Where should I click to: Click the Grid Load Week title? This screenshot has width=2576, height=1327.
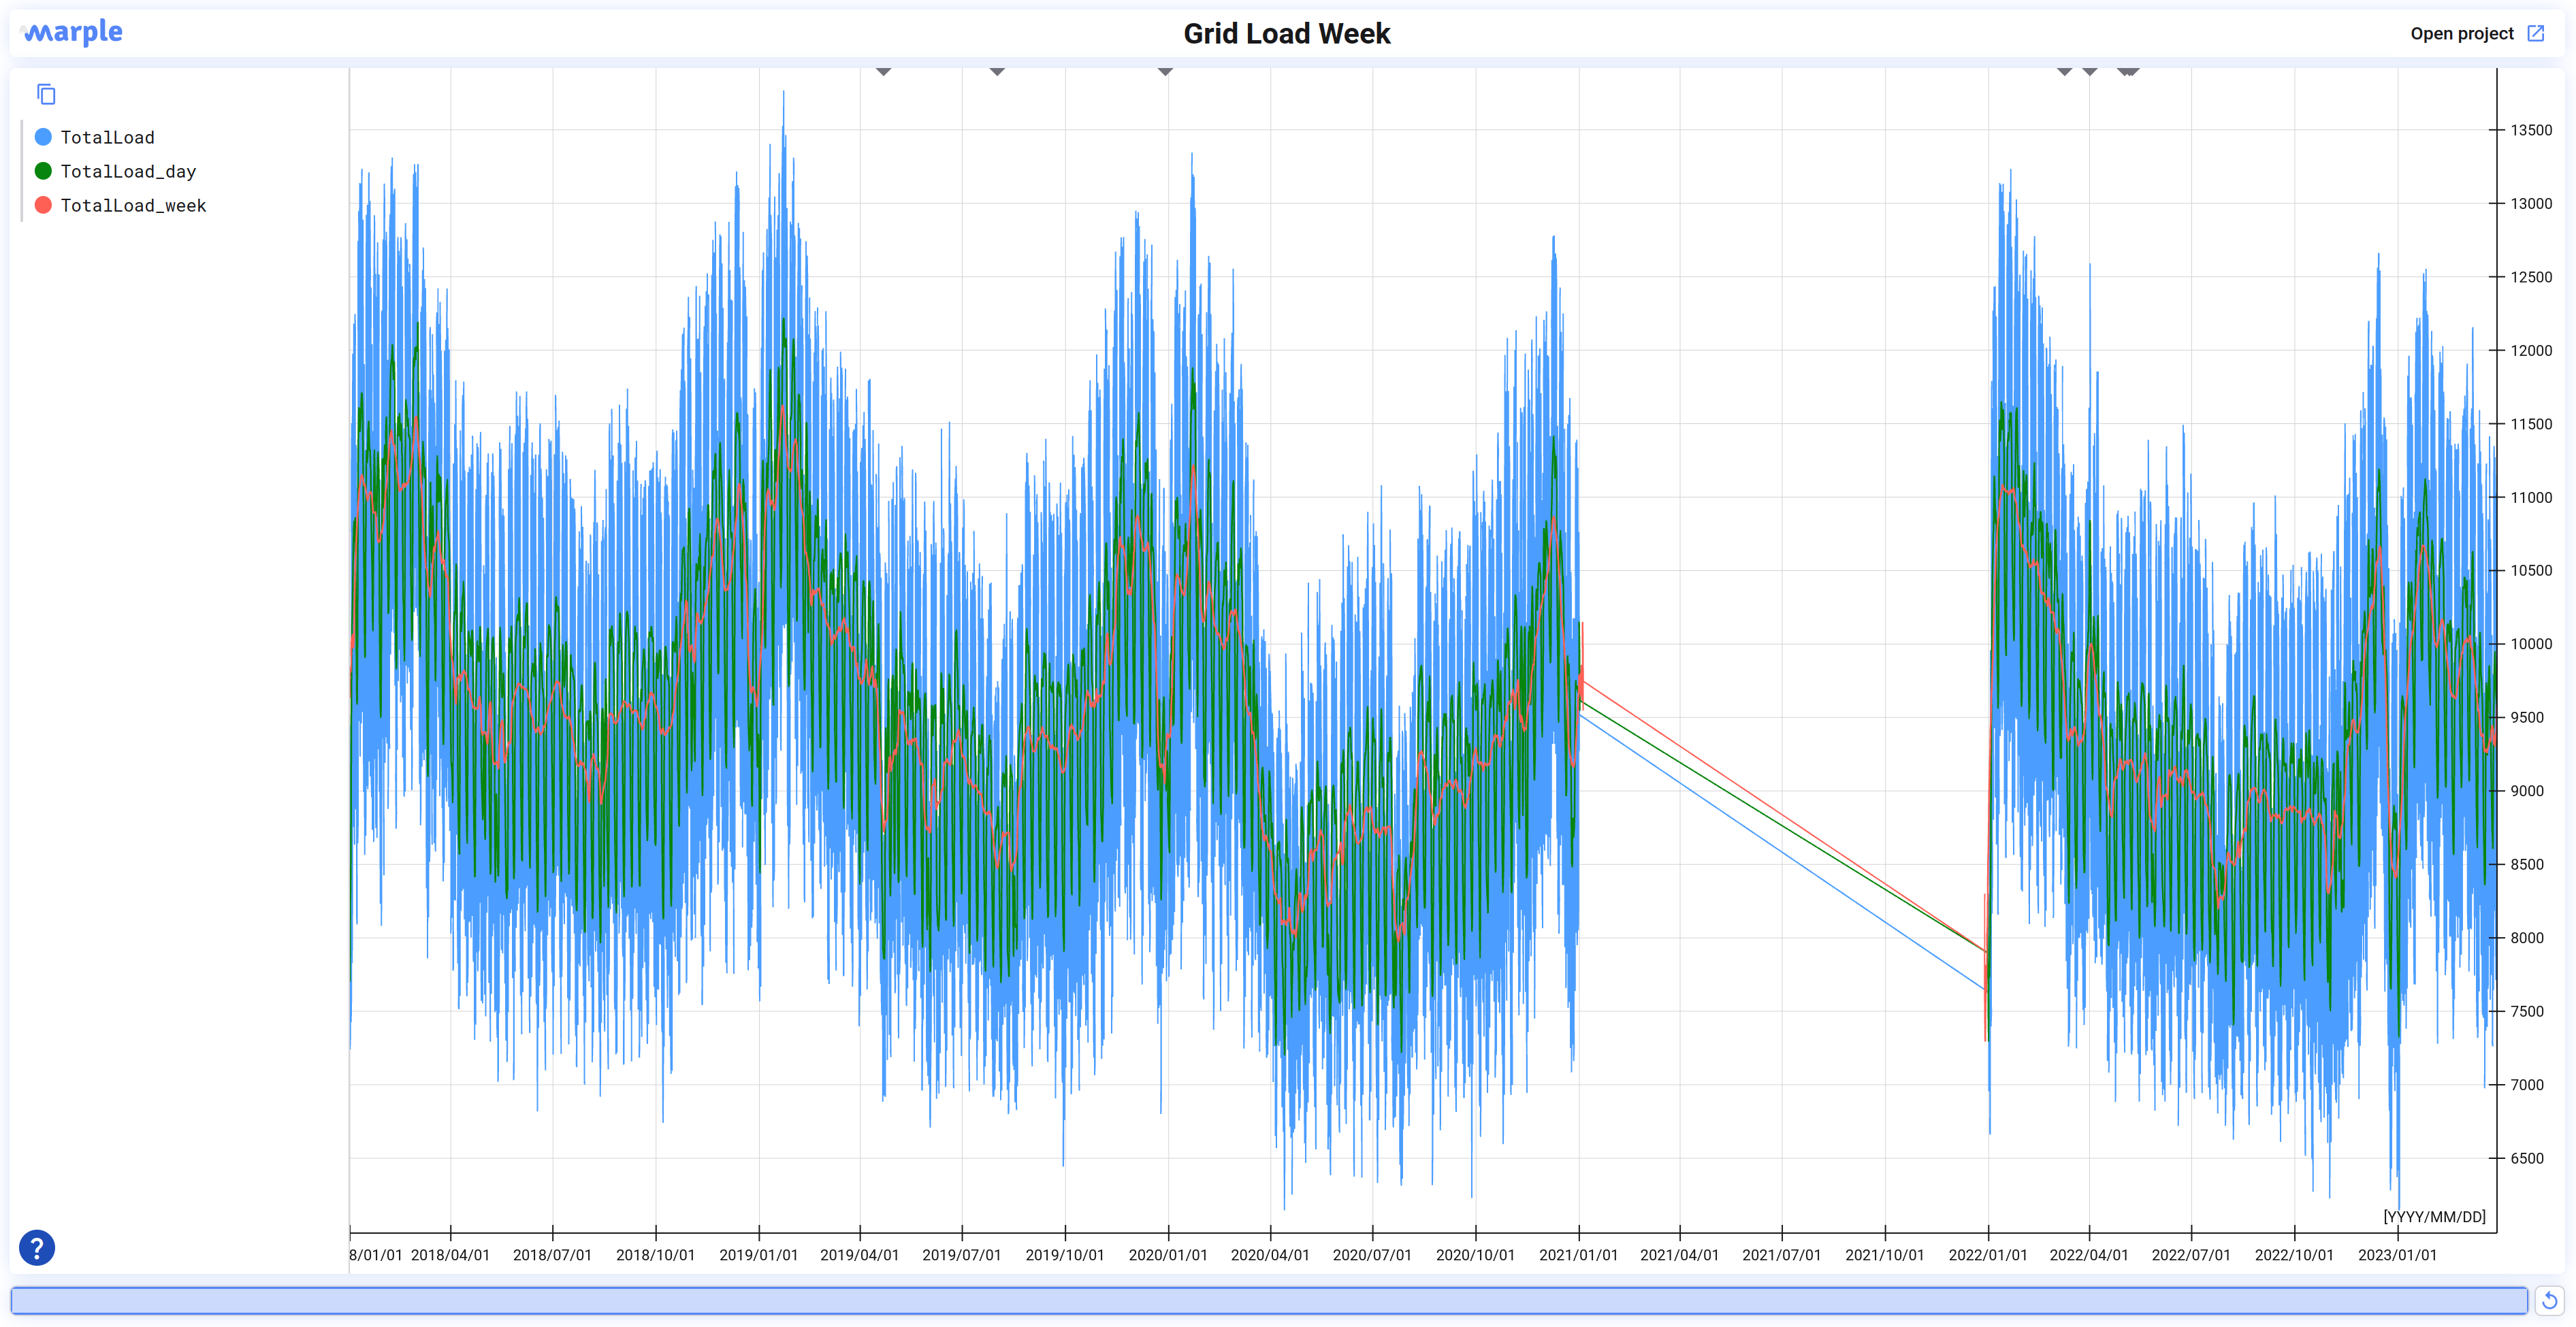pos(1286,33)
